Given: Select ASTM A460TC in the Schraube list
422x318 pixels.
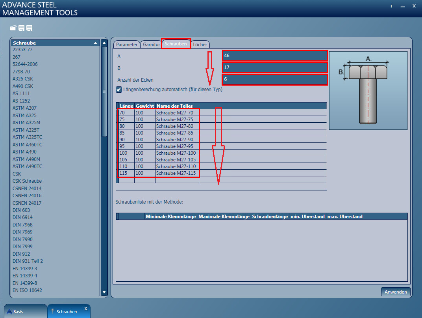Looking at the screenshot, I should coord(28,144).
